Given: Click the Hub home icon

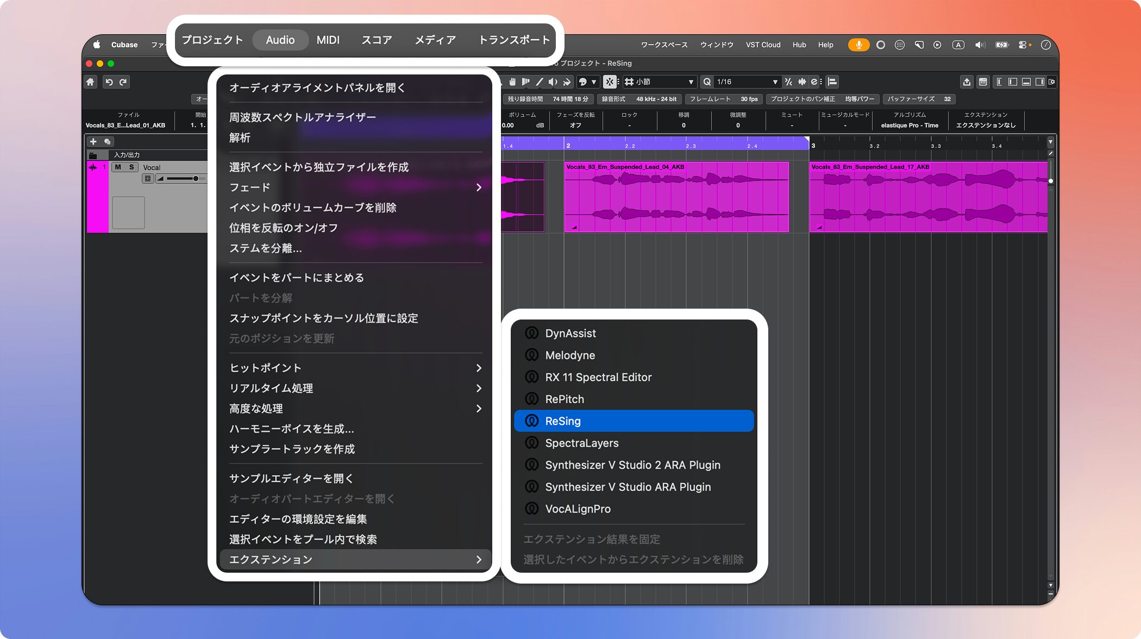Looking at the screenshot, I should (90, 82).
